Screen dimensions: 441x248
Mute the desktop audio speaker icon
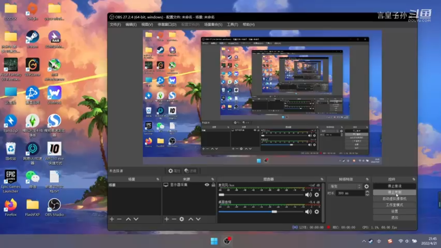[x=308, y=212]
